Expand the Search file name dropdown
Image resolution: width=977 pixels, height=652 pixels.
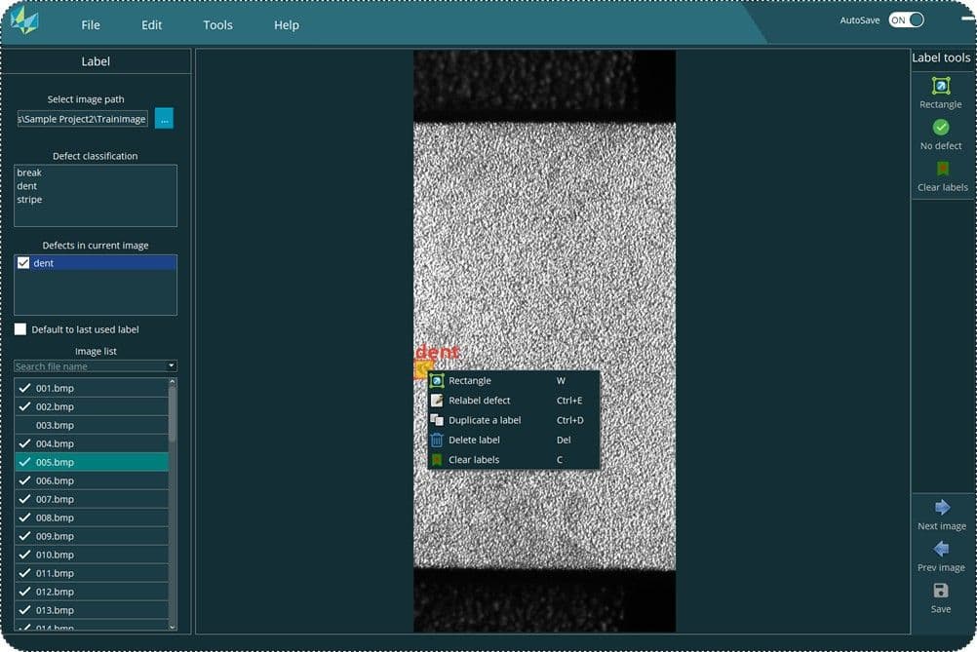tap(172, 366)
